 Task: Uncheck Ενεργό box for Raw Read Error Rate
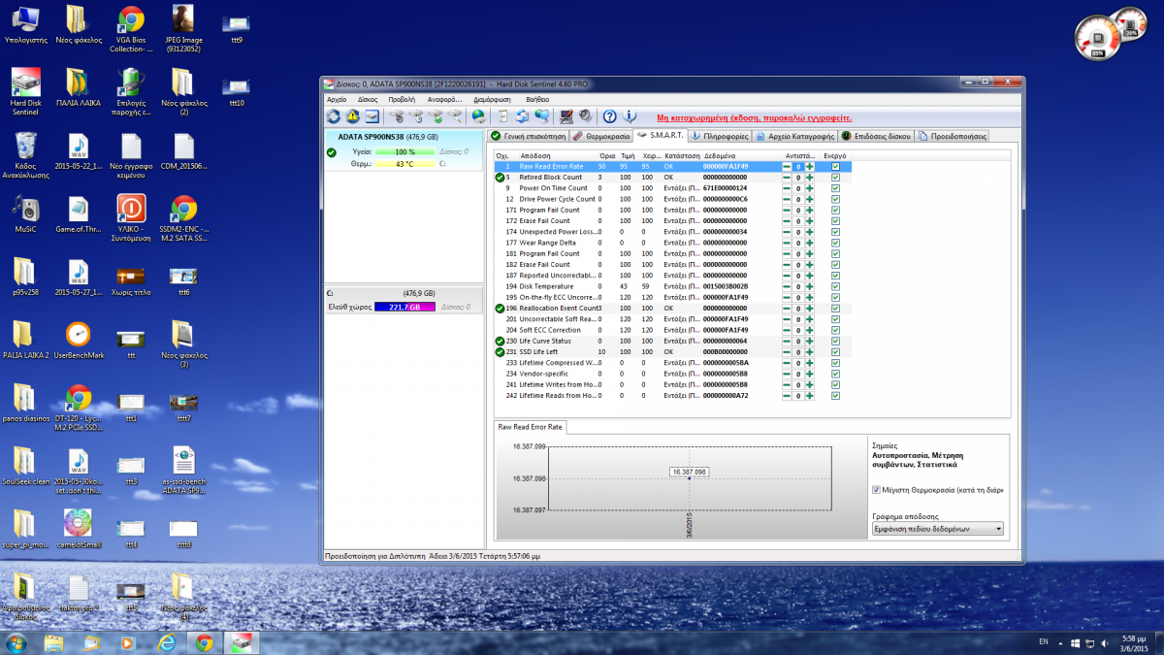835,167
